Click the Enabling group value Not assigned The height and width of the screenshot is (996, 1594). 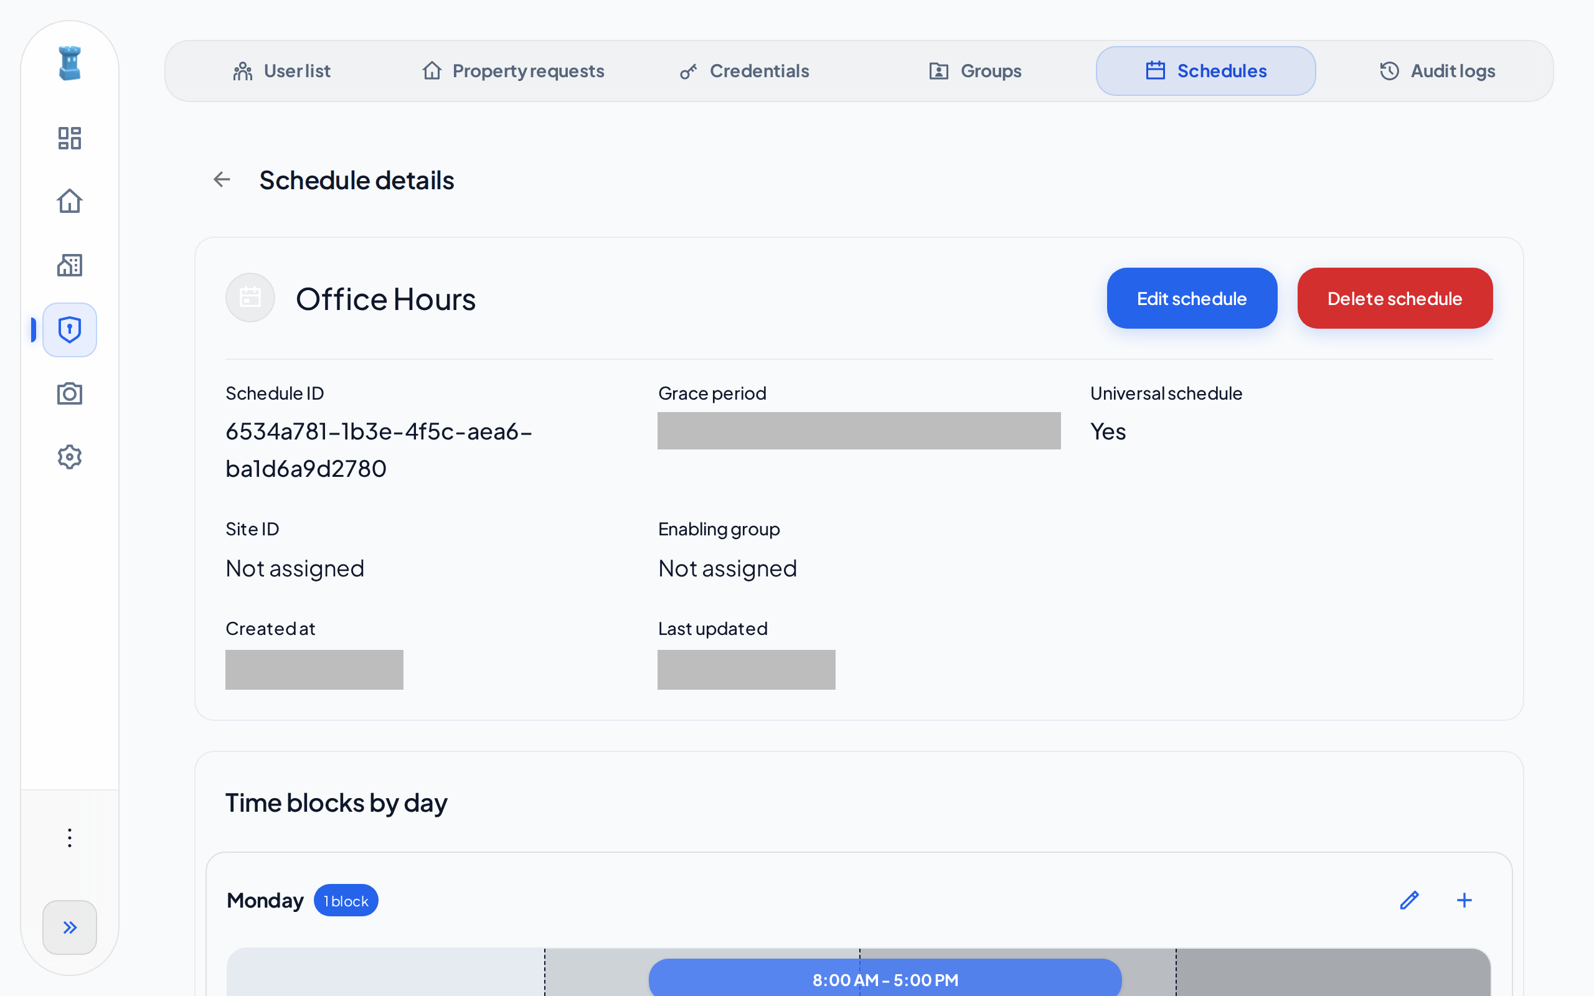click(x=728, y=568)
